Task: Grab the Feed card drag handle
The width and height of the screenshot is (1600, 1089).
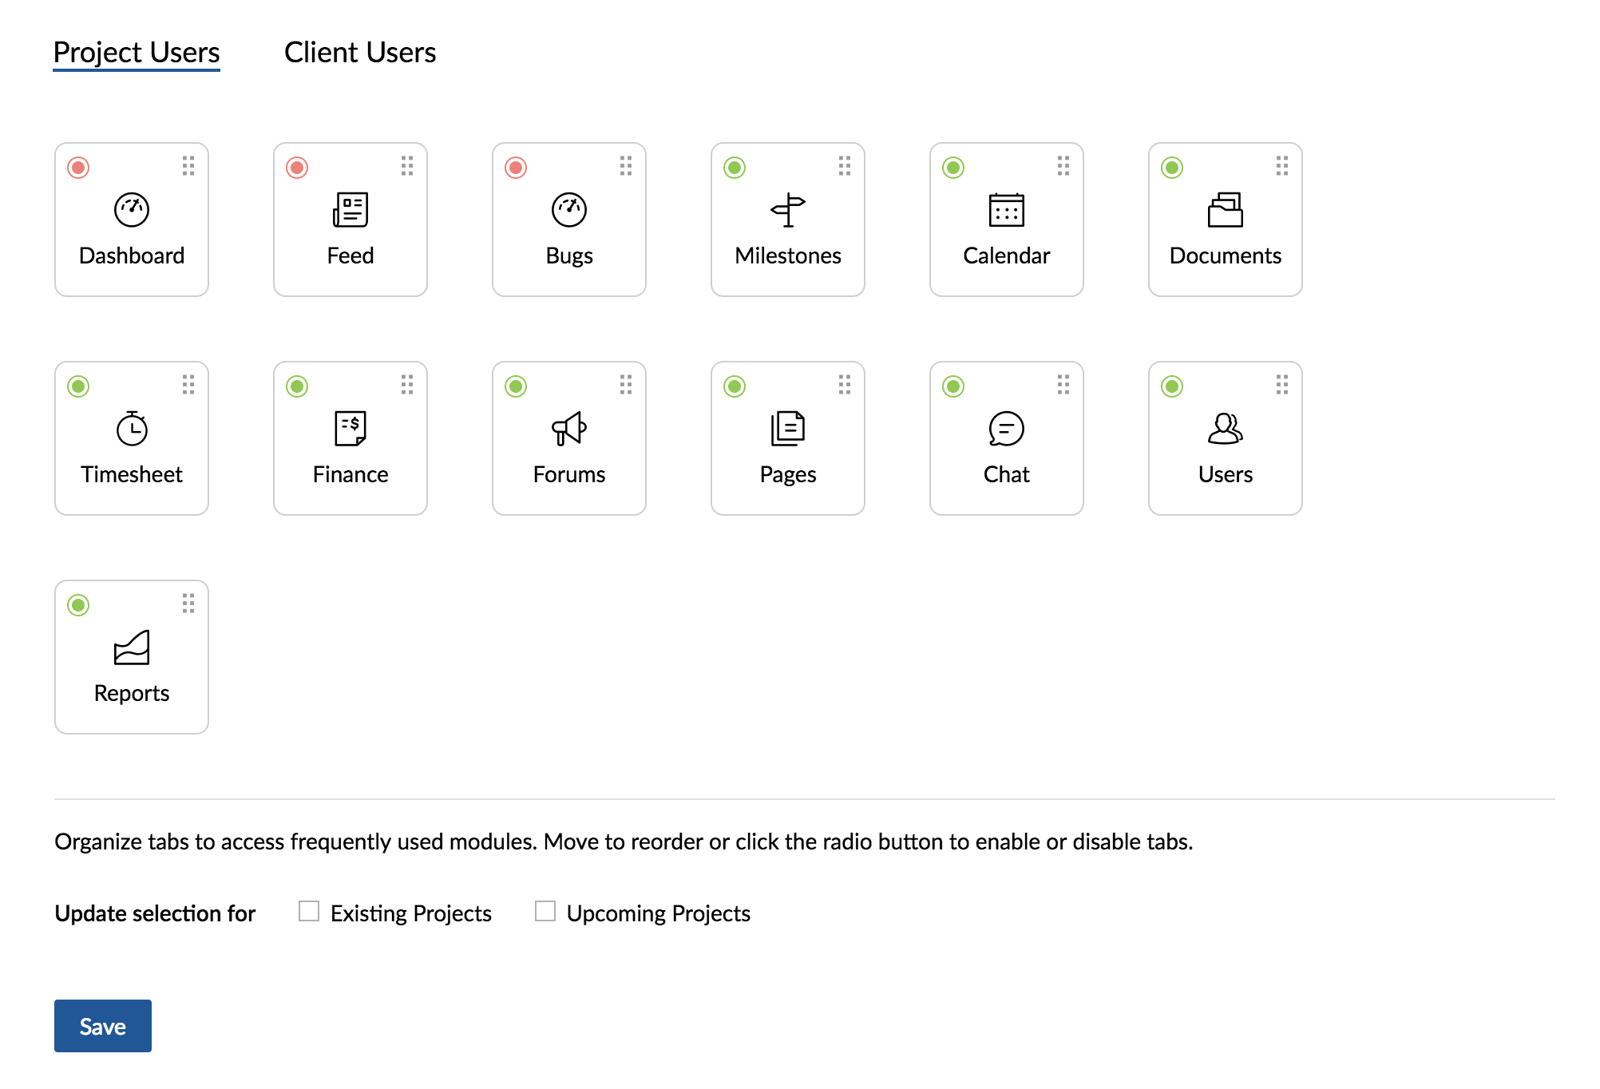Action: 407,165
